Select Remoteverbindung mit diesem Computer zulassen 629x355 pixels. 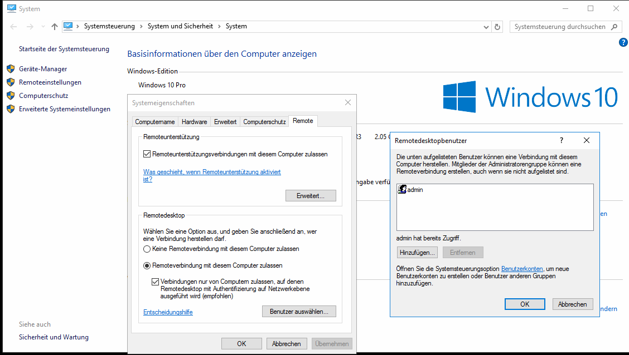147,266
